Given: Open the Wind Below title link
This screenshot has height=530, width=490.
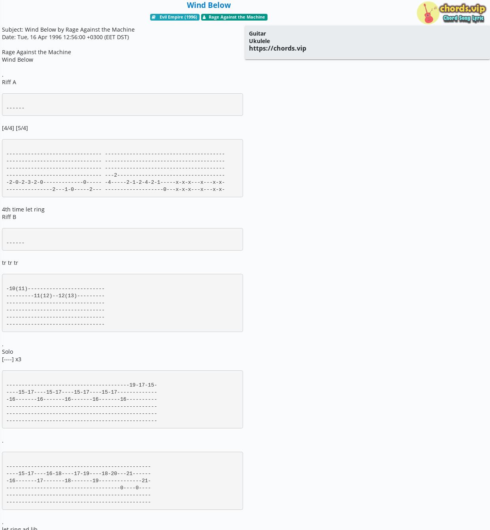Looking at the screenshot, I should [x=209, y=5].
